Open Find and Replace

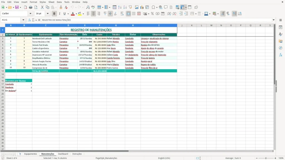tap(88, 7)
